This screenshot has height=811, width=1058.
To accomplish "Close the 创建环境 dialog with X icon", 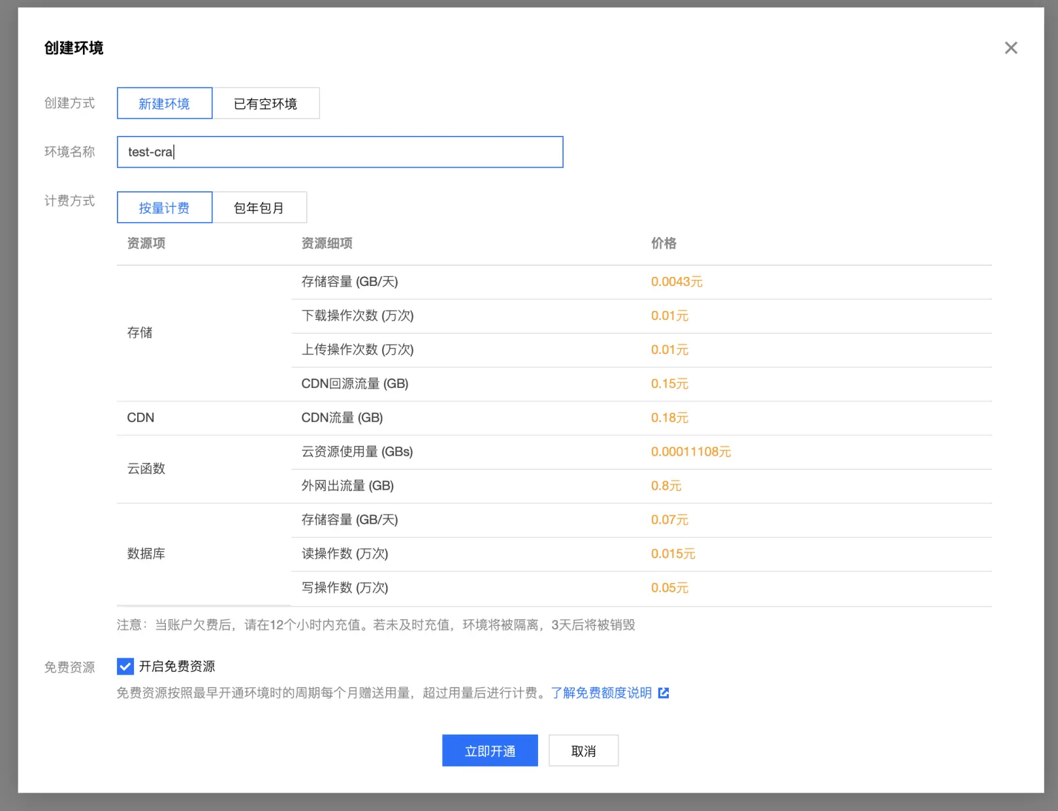I will (x=1011, y=48).
